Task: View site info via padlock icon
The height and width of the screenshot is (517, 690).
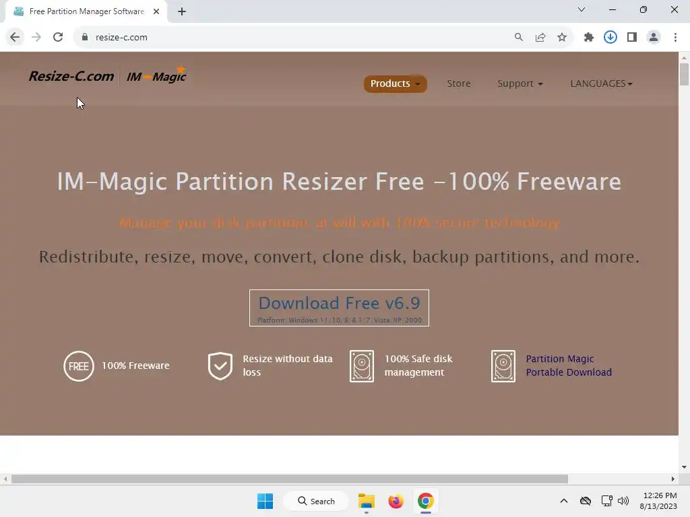Action: [85, 38]
